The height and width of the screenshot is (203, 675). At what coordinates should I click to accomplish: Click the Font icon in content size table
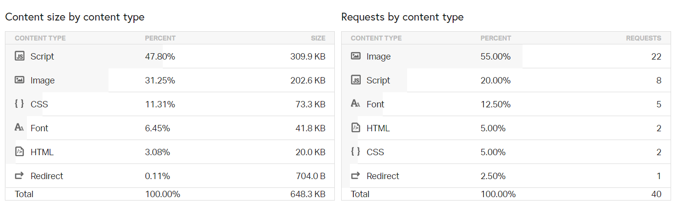tap(20, 128)
